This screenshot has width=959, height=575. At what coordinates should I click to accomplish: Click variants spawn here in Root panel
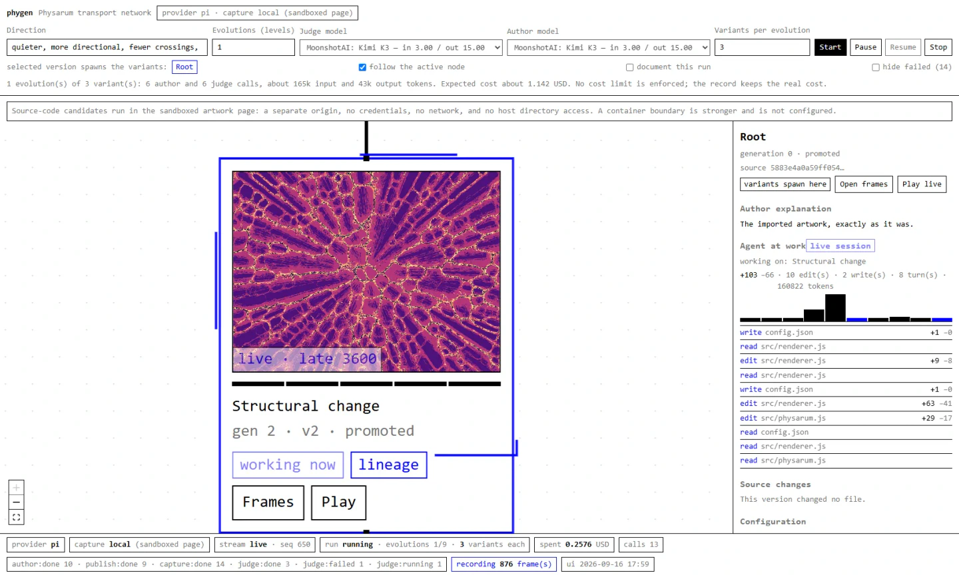[x=785, y=184]
